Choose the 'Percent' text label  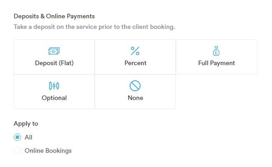coord(136,63)
